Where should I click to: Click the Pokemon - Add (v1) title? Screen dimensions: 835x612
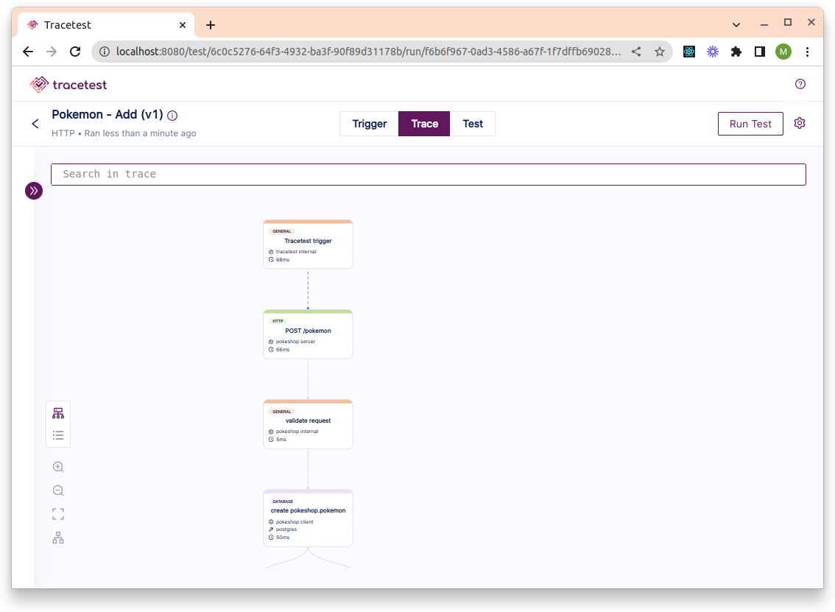tap(107, 114)
